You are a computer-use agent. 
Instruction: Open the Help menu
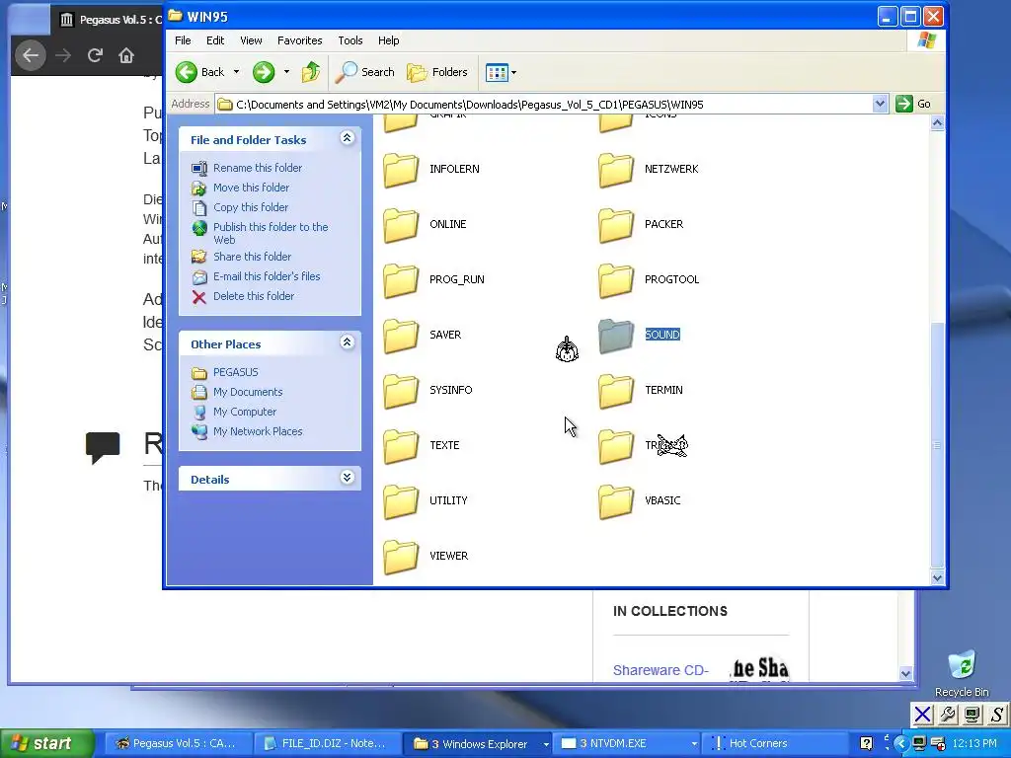pos(388,39)
